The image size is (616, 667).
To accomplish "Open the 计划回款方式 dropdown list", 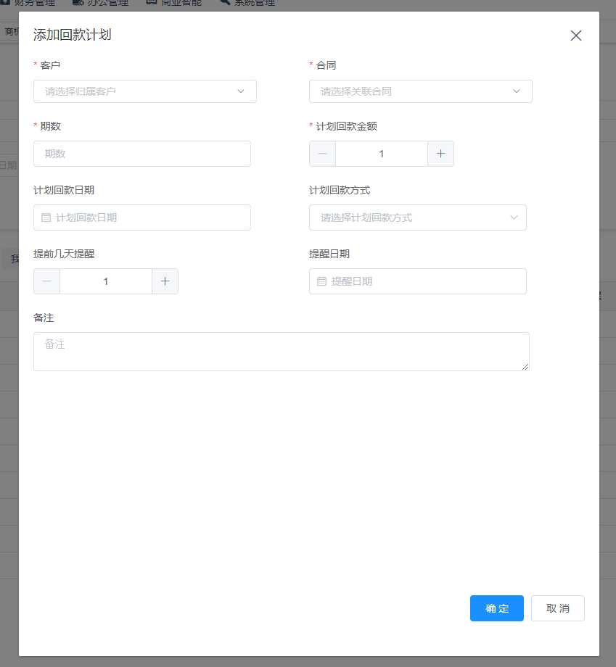I will point(417,217).
